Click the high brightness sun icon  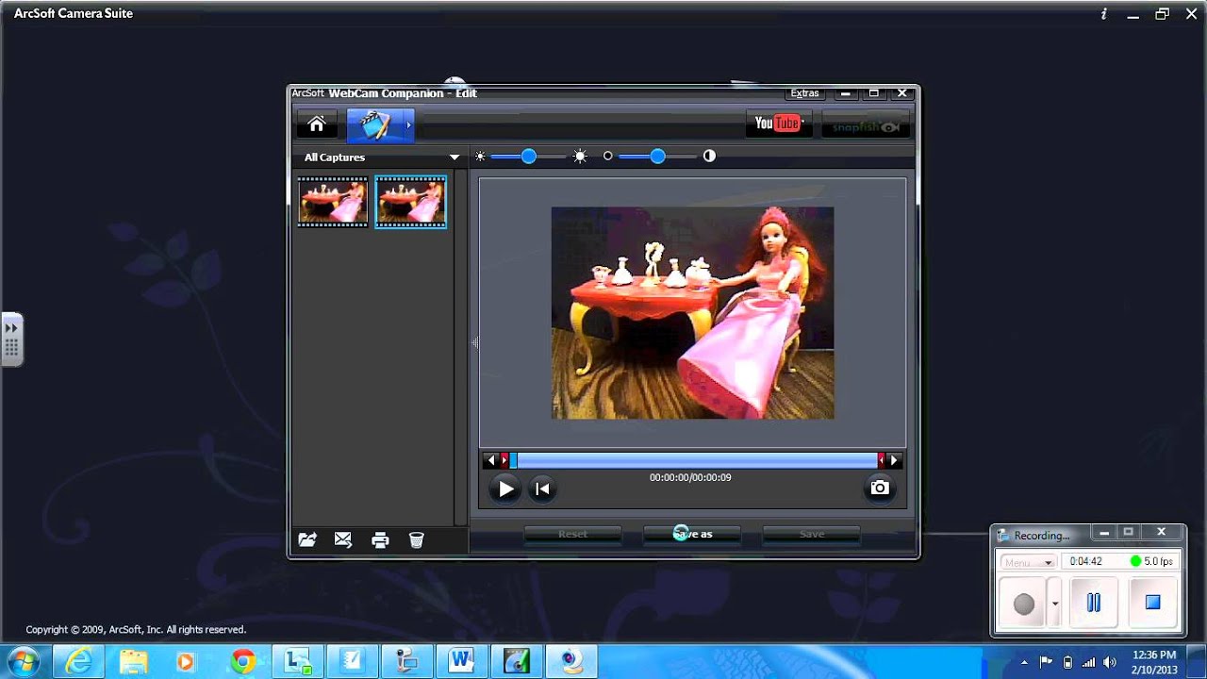pyautogui.click(x=580, y=157)
